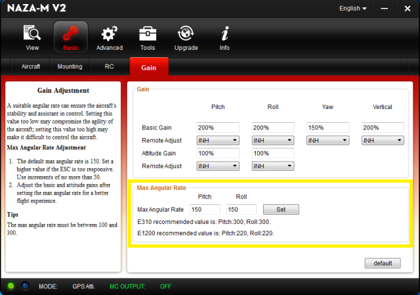420x295 pixels.
Task: Click the 'MC OUTPUT:' status label
Action: point(127,286)
